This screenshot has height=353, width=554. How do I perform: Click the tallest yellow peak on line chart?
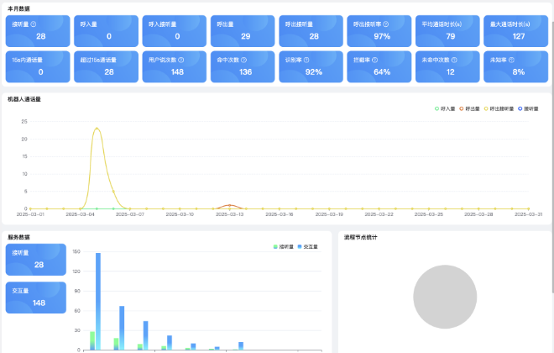click(x=97, y=129)
